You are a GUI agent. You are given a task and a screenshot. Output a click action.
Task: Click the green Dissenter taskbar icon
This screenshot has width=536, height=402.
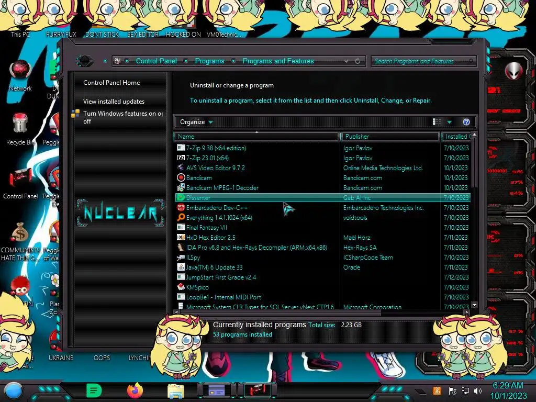94,390
